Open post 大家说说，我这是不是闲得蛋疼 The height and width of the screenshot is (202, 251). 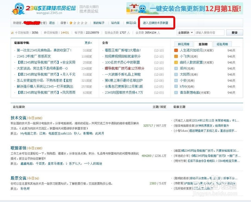pos(42,68)
